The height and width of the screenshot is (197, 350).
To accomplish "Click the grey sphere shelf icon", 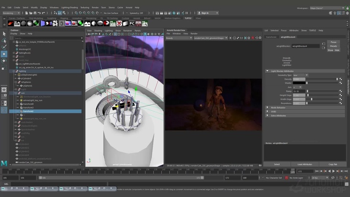I will click(x=23, y=23).
